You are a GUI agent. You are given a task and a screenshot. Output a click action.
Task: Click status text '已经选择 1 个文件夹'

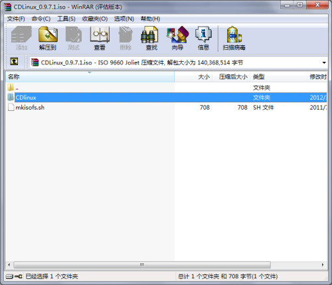pos(52,276)
